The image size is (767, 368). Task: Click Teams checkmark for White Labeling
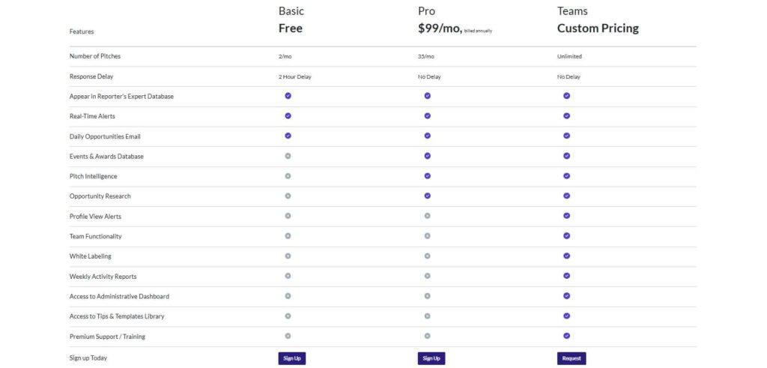click(x=566, y=256)
